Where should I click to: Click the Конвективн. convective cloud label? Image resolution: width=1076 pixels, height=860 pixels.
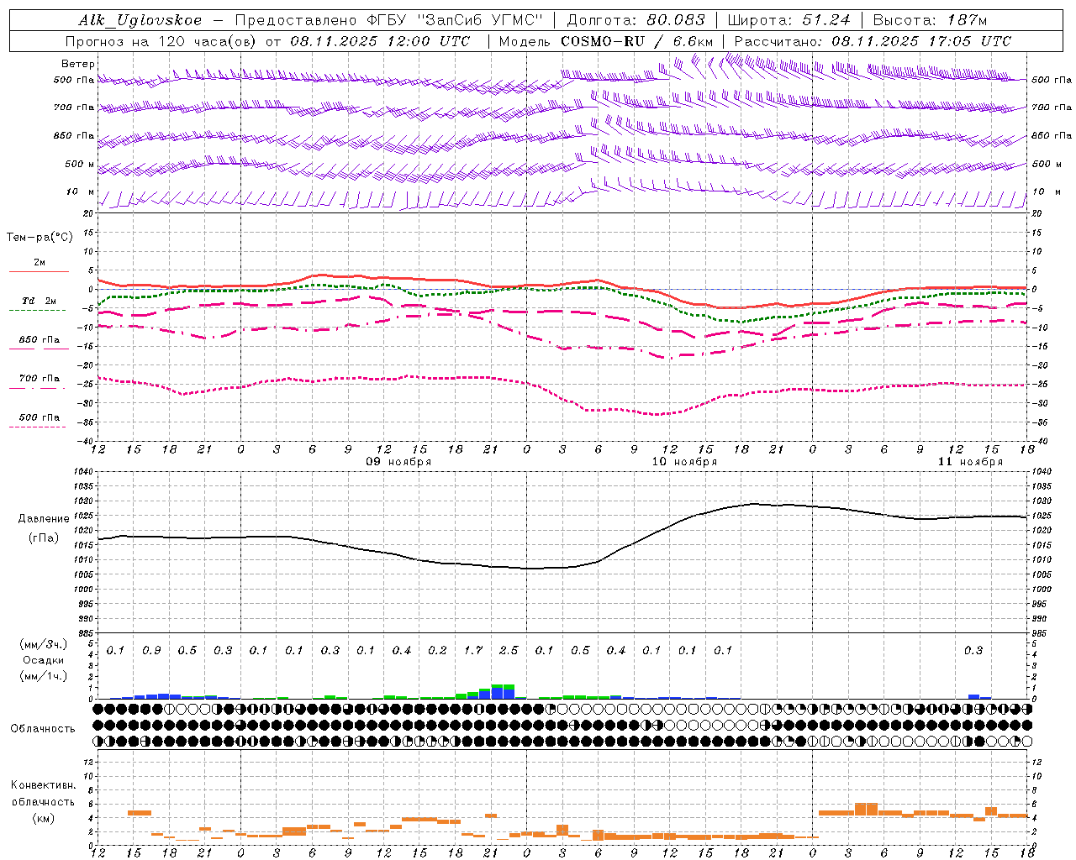click(x=43, y=785)
